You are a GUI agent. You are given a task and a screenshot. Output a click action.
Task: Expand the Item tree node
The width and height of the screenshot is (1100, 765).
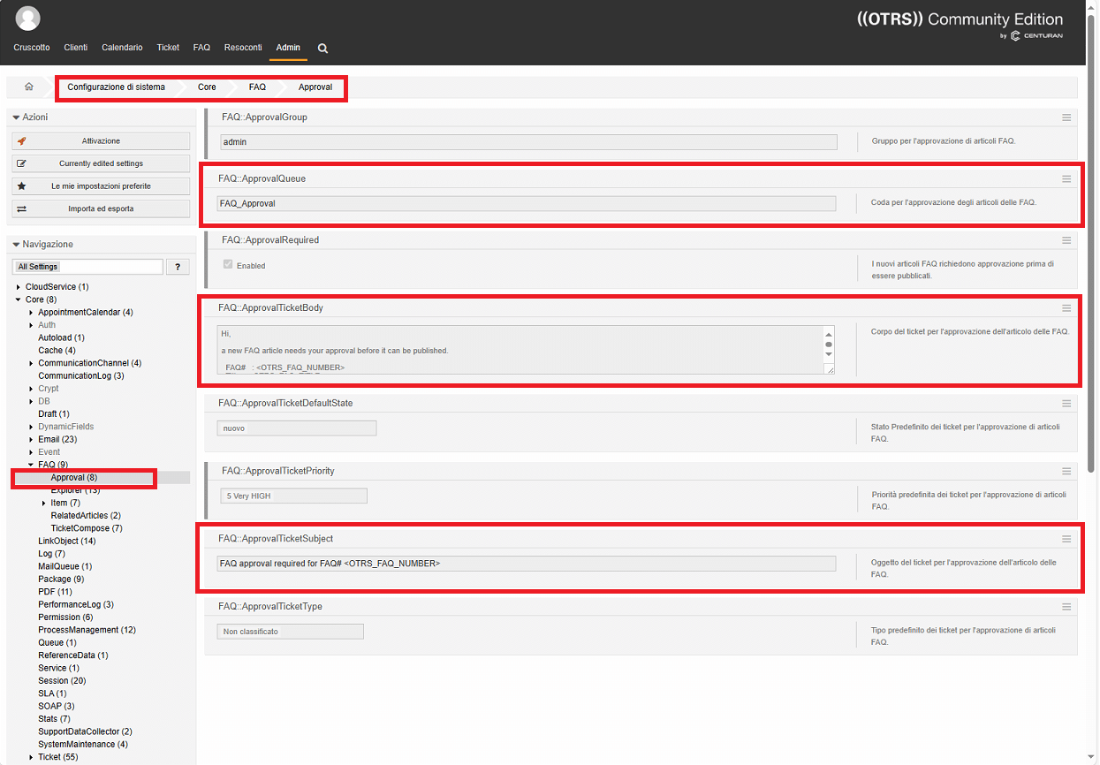tap(43, 503)
